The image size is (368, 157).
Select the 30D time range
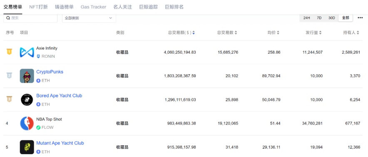pyautogui.click(x=332, y=18)
